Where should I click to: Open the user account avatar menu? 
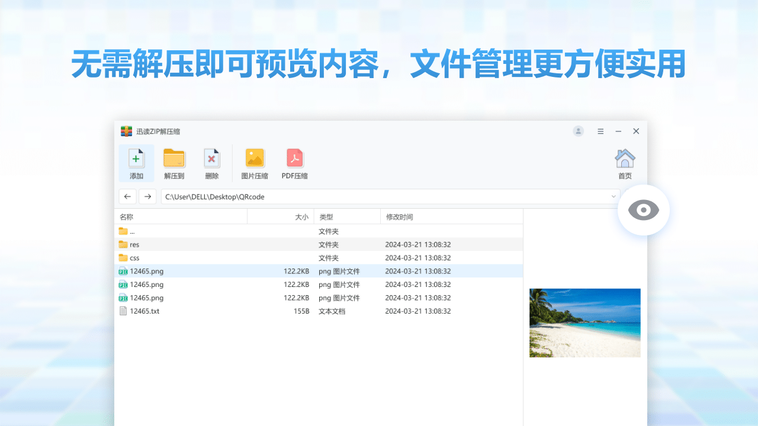pos(578,131)
